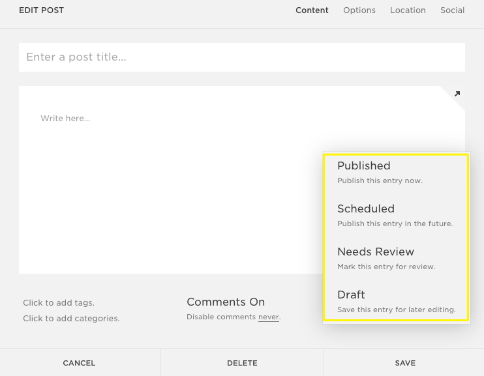Click the EDIT POST header label
Screen dimensions: 484x376
42,10
